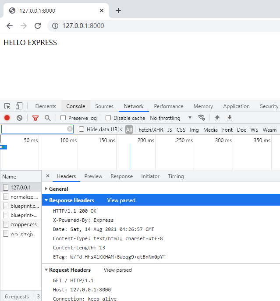280x301 pixels.
Task: Click View parsed for Request Headers
Action: click(x=118, y=269)
